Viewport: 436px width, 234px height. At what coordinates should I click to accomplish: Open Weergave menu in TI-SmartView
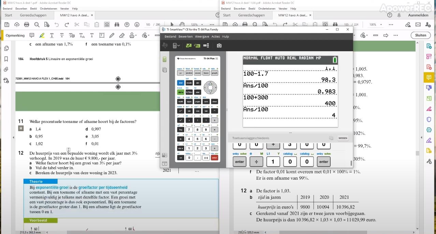pyautogui.click(x=202, y=37)
